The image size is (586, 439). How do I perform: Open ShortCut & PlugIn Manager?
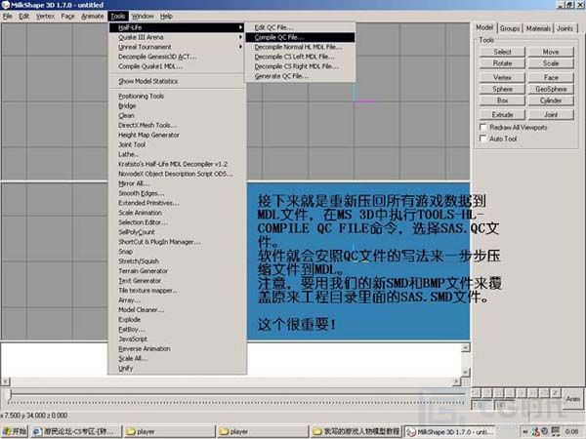(x=177, y=242)
